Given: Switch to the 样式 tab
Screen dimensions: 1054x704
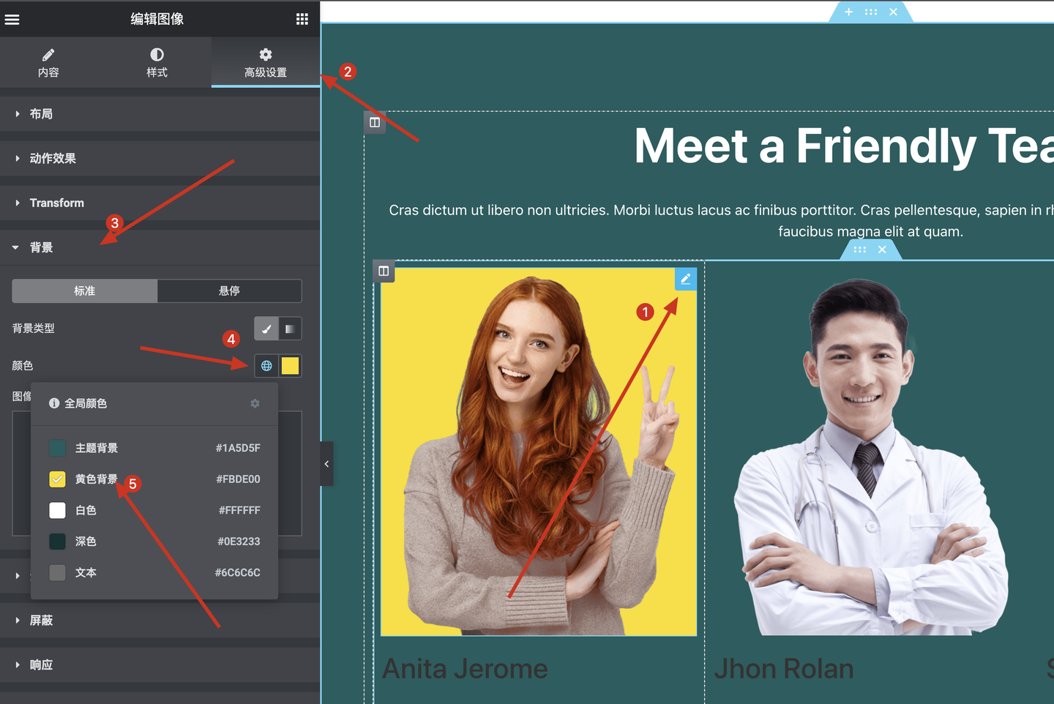Looking at the screenshot, I should point(157,63).
